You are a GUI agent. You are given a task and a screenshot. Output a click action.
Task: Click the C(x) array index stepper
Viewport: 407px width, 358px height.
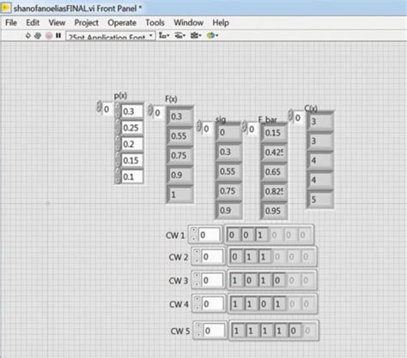tap(290, 115)
